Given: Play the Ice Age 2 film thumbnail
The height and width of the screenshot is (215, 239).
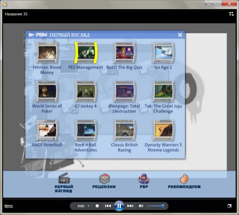Looking at the screenshot, I should pos(163,53).
